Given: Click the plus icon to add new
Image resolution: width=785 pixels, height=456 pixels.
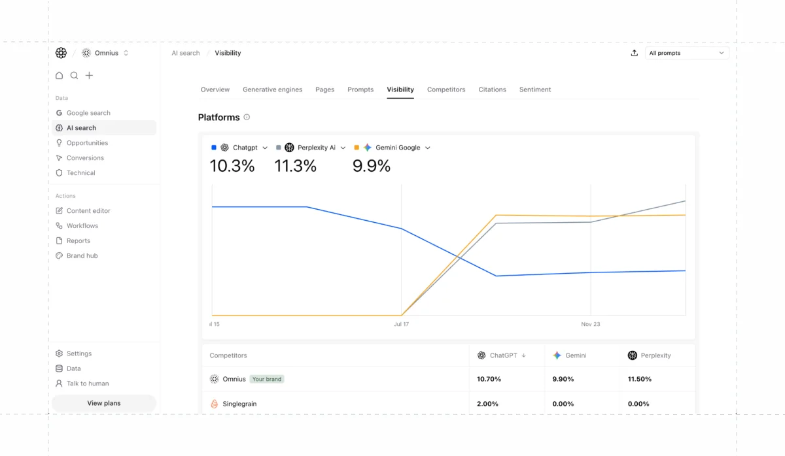Looking at the screenshot, I should point(90,76).
